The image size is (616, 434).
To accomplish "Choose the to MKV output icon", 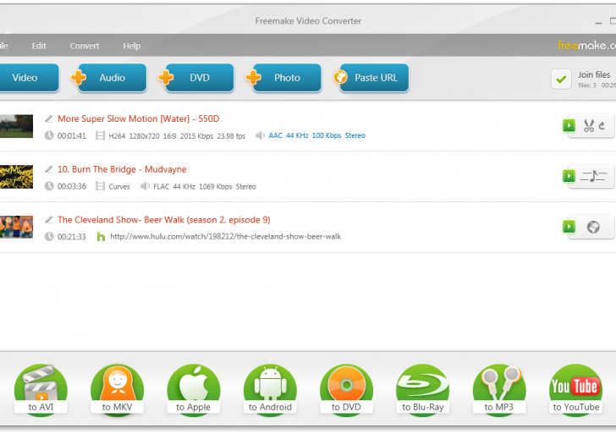I will tap(117, 390).
